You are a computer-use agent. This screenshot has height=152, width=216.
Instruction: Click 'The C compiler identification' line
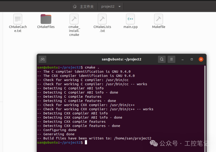click(84, 72)
